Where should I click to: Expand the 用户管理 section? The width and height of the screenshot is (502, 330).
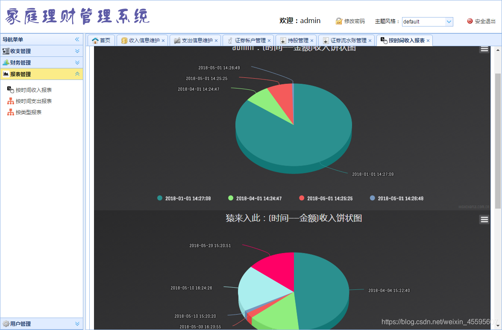tap(77, 324)
